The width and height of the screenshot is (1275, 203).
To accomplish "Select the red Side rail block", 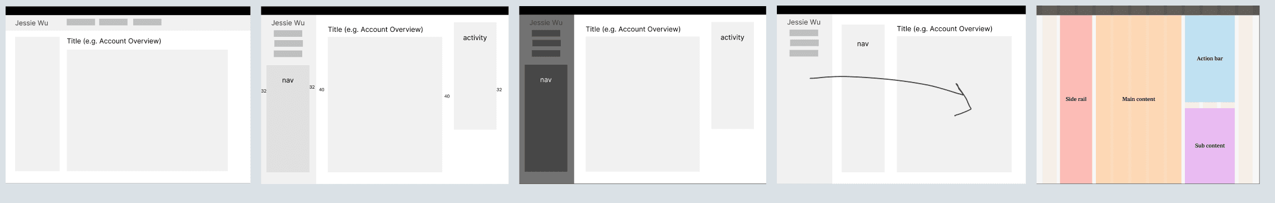I will [1076, 99].
